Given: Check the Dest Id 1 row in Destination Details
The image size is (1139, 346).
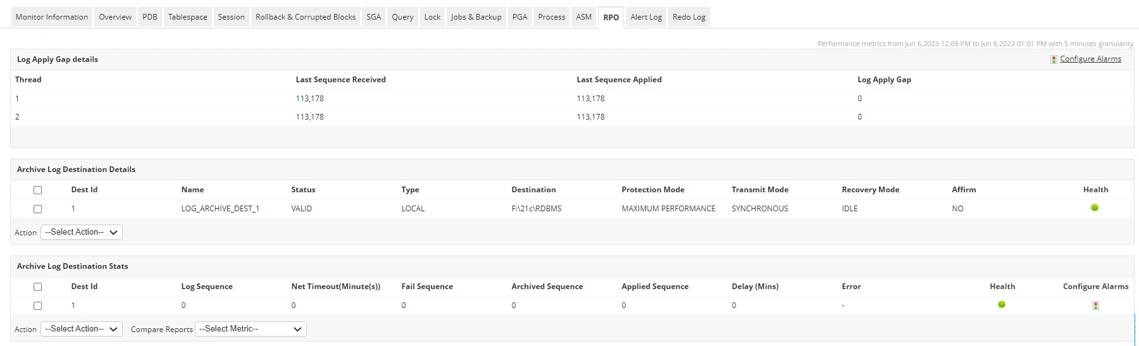Looking at the screenshot, I should (x=37, y=209).
